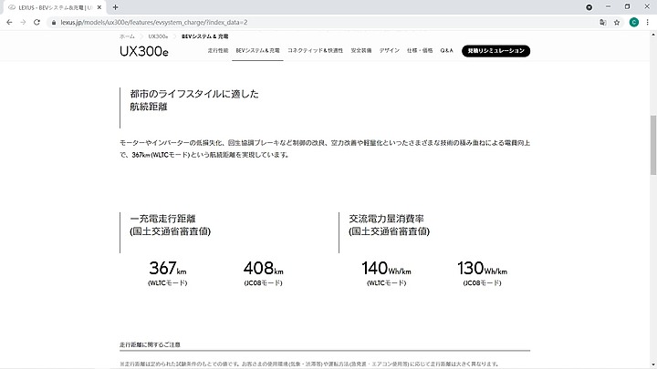Go back using the browser back arrow
Viewport: 657px width, 369px height.
[9, 22]
